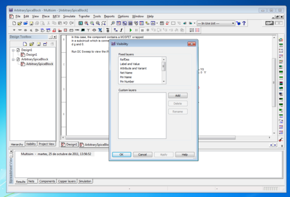290x197 pixels.
Task: Click the Add custom layer button
Action: point(178,95)
